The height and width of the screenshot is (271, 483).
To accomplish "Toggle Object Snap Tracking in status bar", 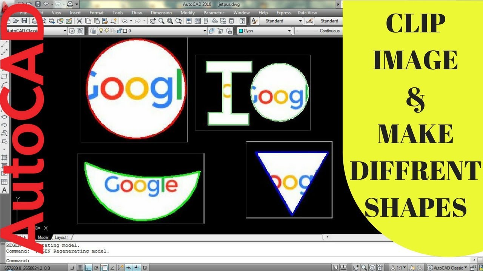I will (x=112, y=268).
